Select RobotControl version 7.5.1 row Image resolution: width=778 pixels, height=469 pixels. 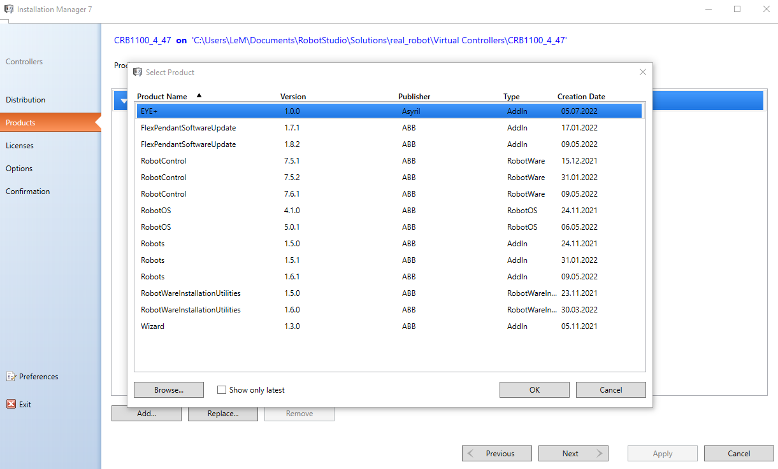pos(389,161)
